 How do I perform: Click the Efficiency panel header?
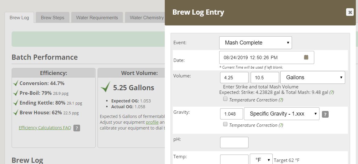[54, 73]
